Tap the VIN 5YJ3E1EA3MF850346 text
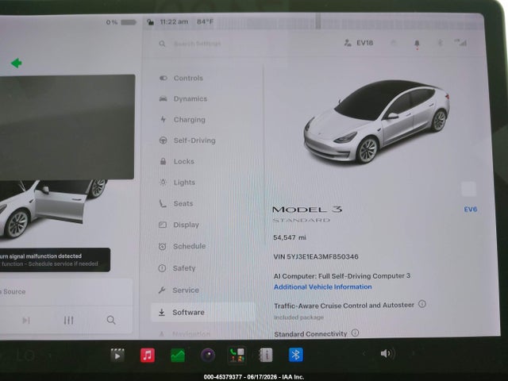The width and height of the screenshot is (508, 381). click(316, 256)
